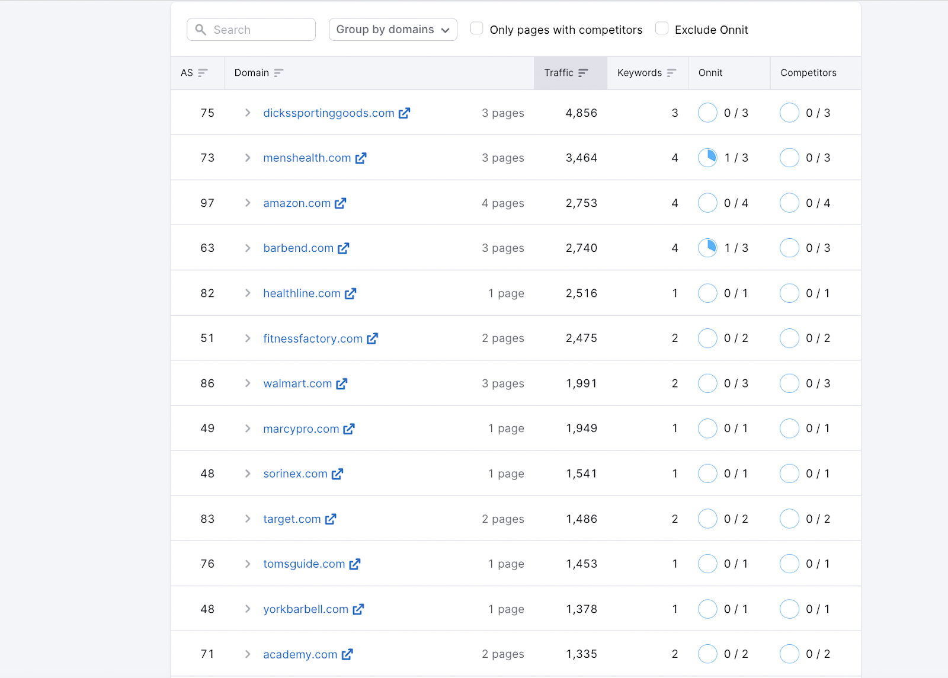Sort by Keywords column icon
The image size is (948, 678).
point(671,73)
